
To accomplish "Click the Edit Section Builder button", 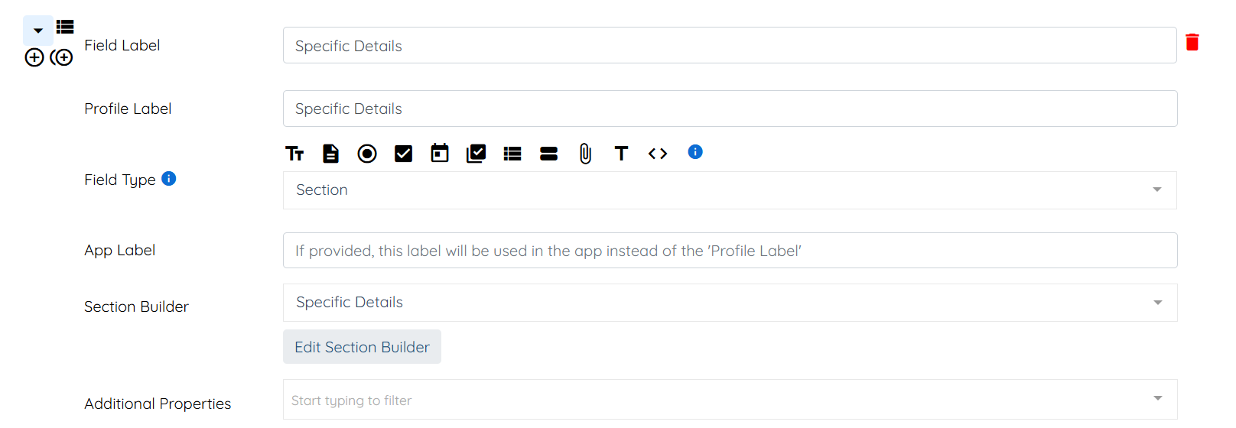I will [362, 347].
